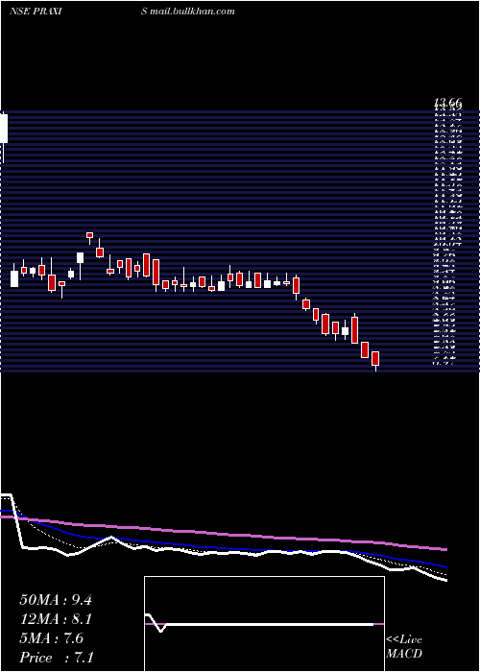Click the 'NSE PRAXI' ticker label

point(36,12)
